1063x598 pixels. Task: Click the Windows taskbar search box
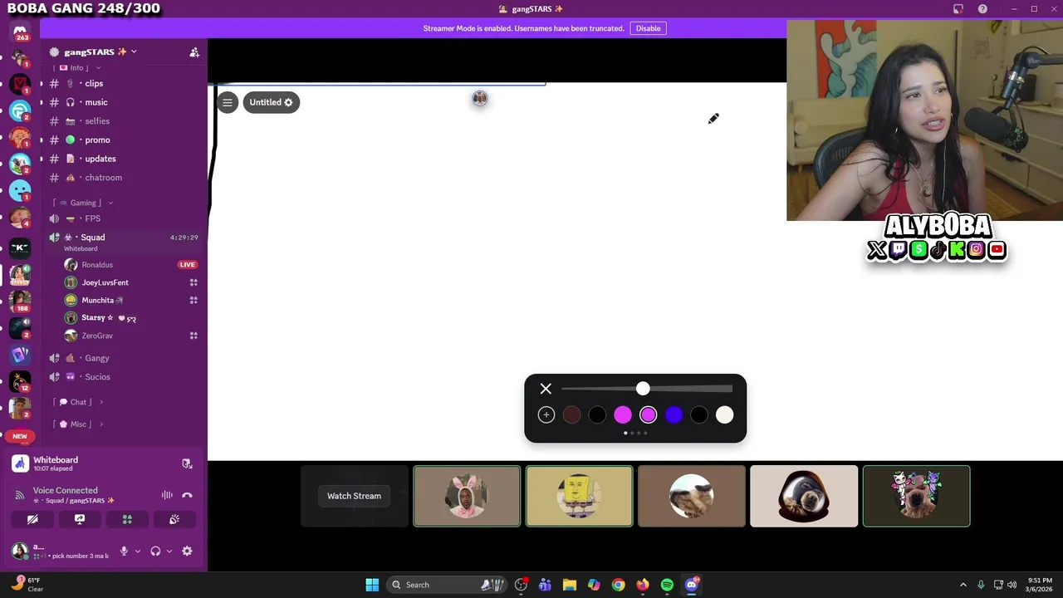tap(448, 585)
